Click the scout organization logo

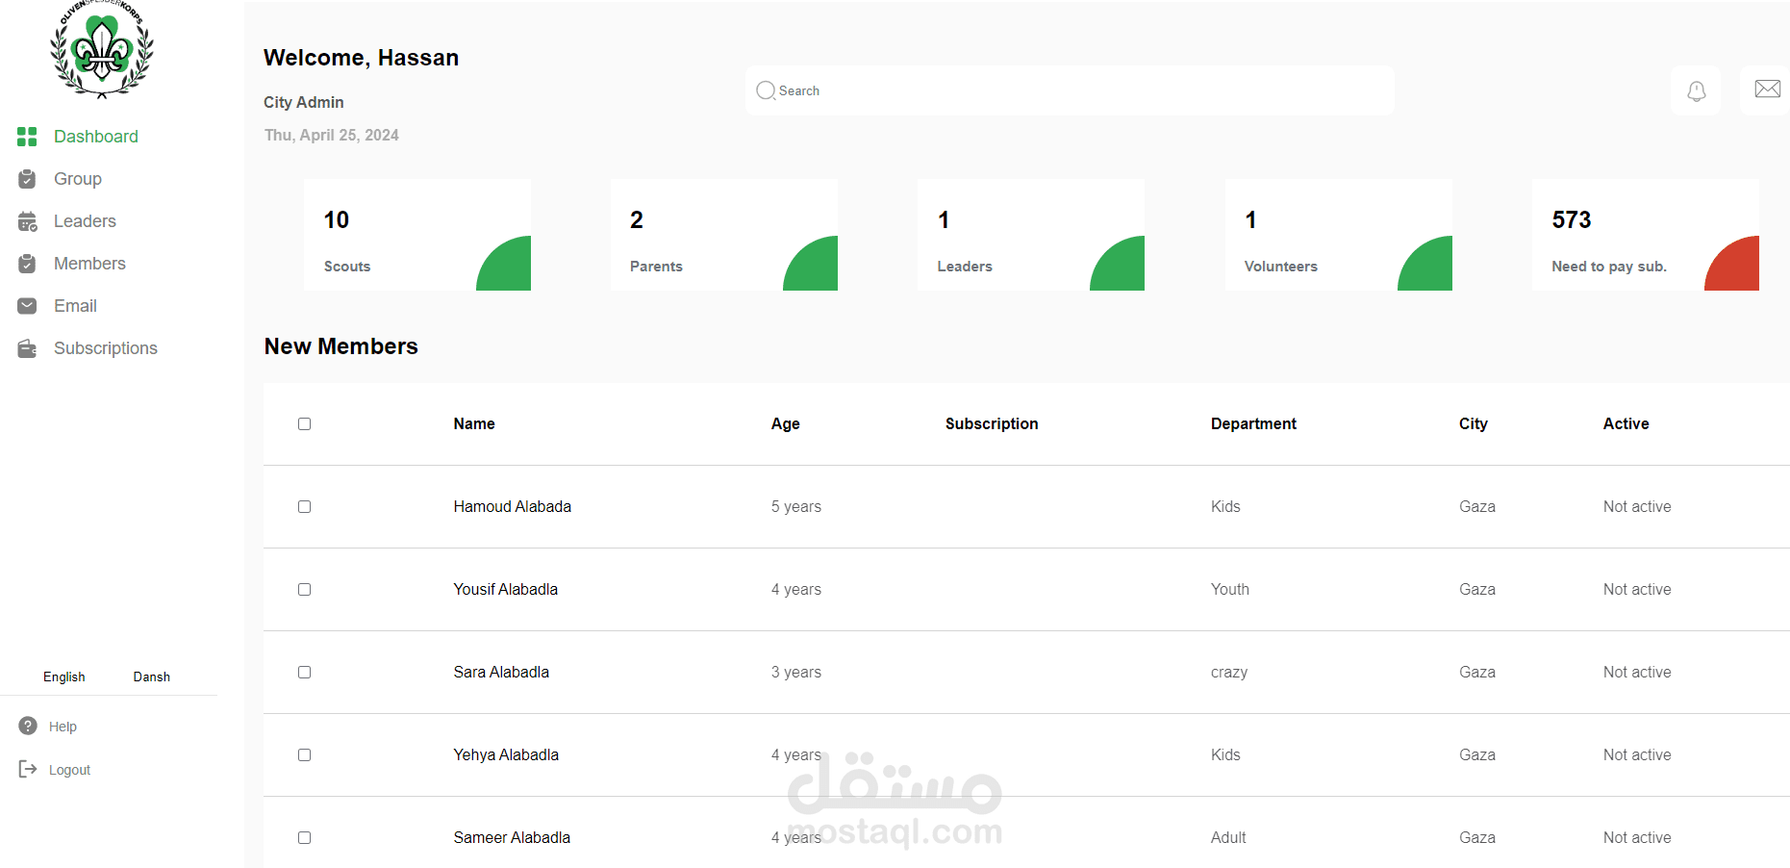(102, 49)
